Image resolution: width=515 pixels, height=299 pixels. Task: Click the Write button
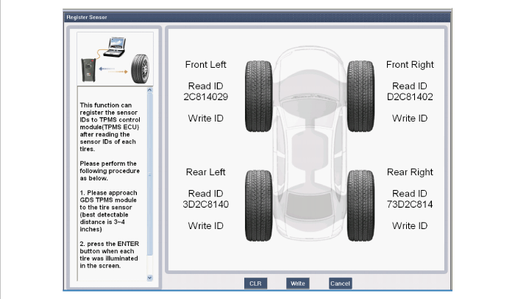tap(297, 284)
